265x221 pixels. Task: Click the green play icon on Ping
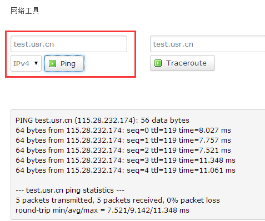point(52,64)
